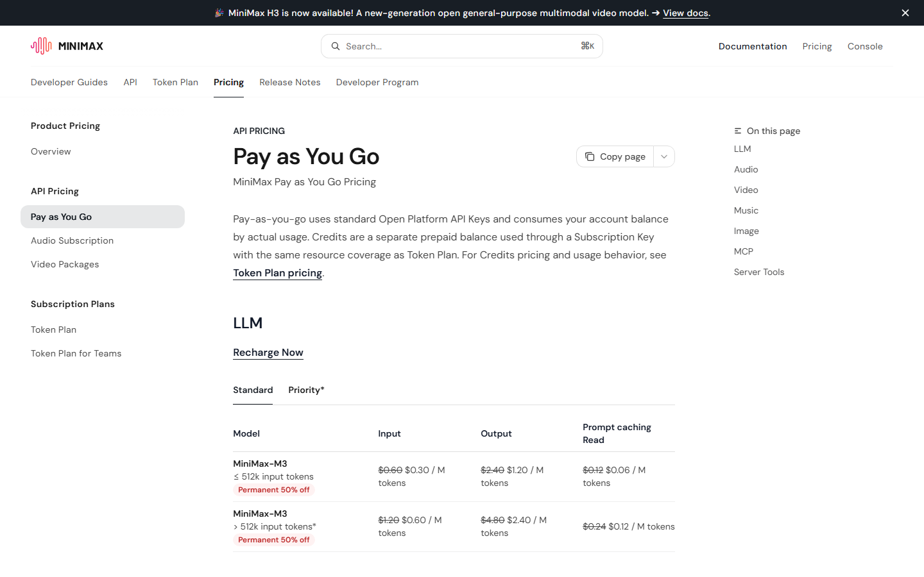
Task: Open View docs link in banner
Action: click(686, 13)
